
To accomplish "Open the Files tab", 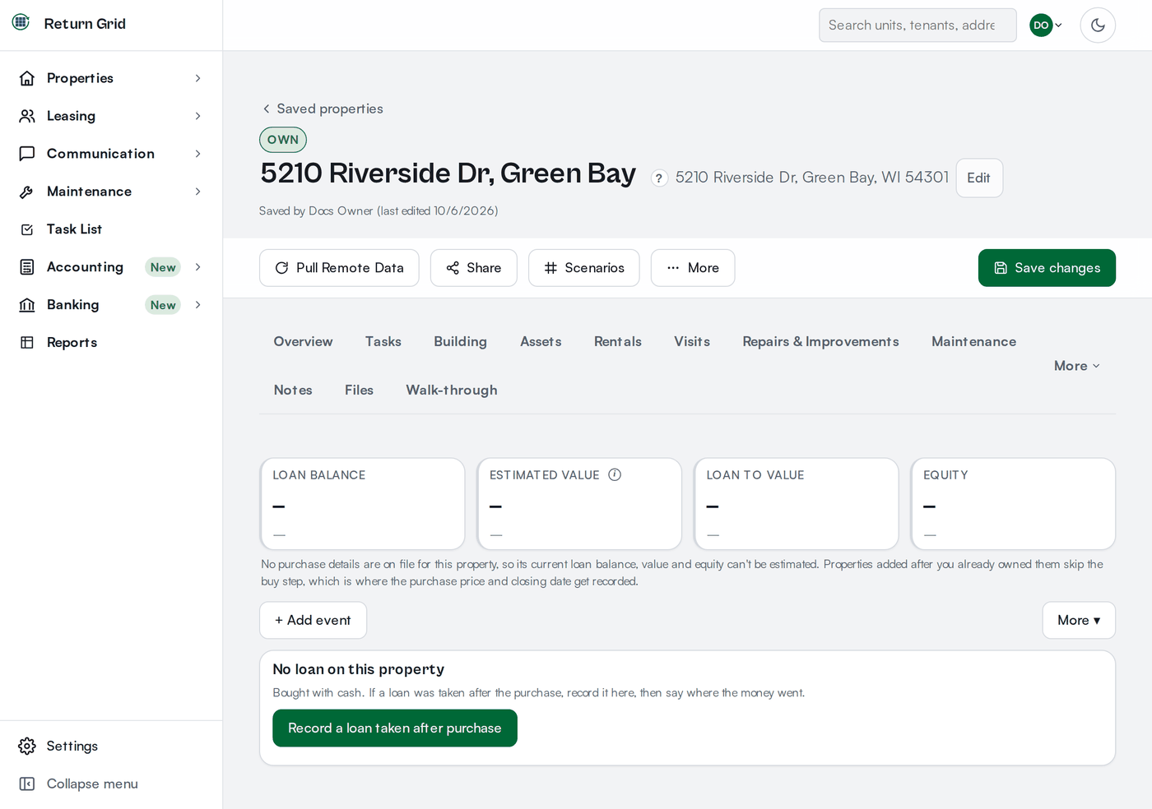I will (x=359, y=390).
